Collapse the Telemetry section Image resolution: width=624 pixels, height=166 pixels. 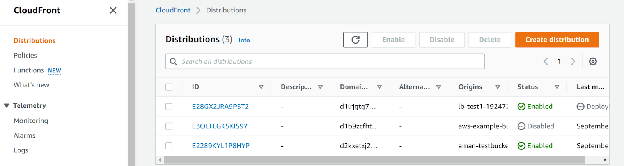pyautogui.click(x=7, y=106)
